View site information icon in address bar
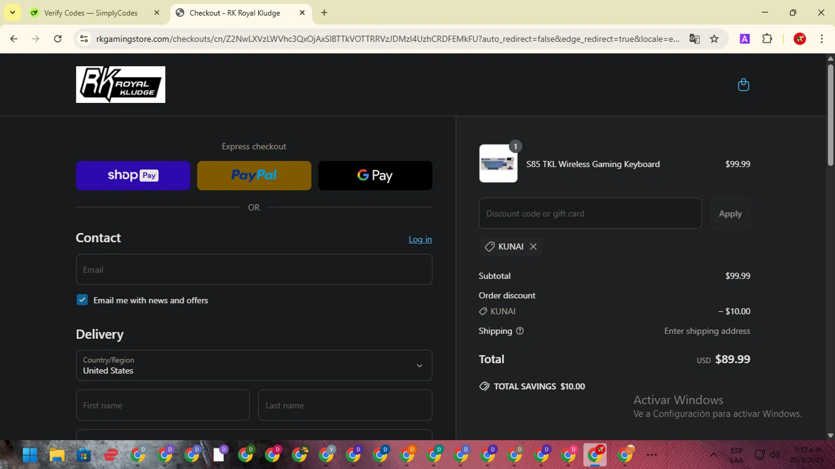 point(84,39)
